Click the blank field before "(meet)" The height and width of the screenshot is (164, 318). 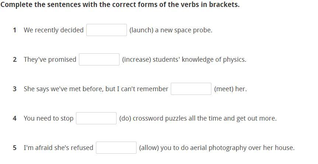click(x=191, y=89)
